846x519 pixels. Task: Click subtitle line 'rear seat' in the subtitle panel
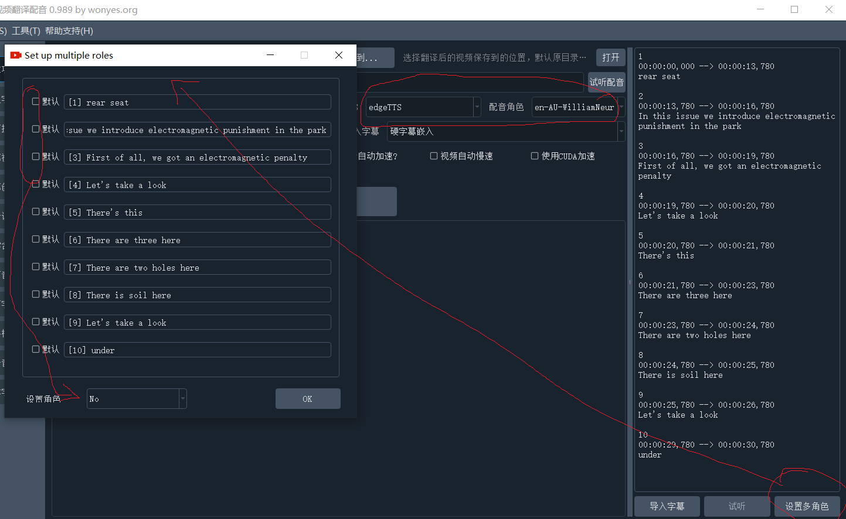(x=659, y=76)
